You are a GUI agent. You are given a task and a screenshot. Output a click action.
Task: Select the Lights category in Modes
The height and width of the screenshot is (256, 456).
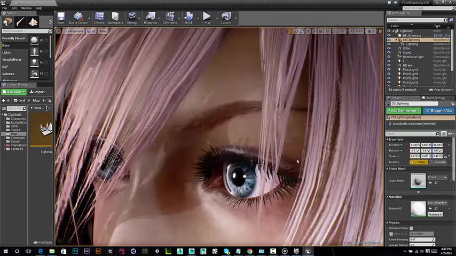coord(14,53)
